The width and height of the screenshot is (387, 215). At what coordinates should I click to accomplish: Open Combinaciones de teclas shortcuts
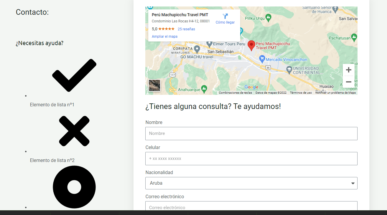click(x=236, y=92)
